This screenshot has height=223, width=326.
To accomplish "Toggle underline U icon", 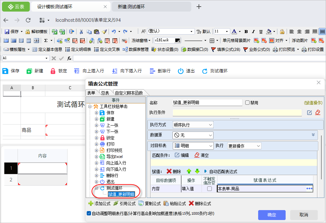I will (261, 31).
